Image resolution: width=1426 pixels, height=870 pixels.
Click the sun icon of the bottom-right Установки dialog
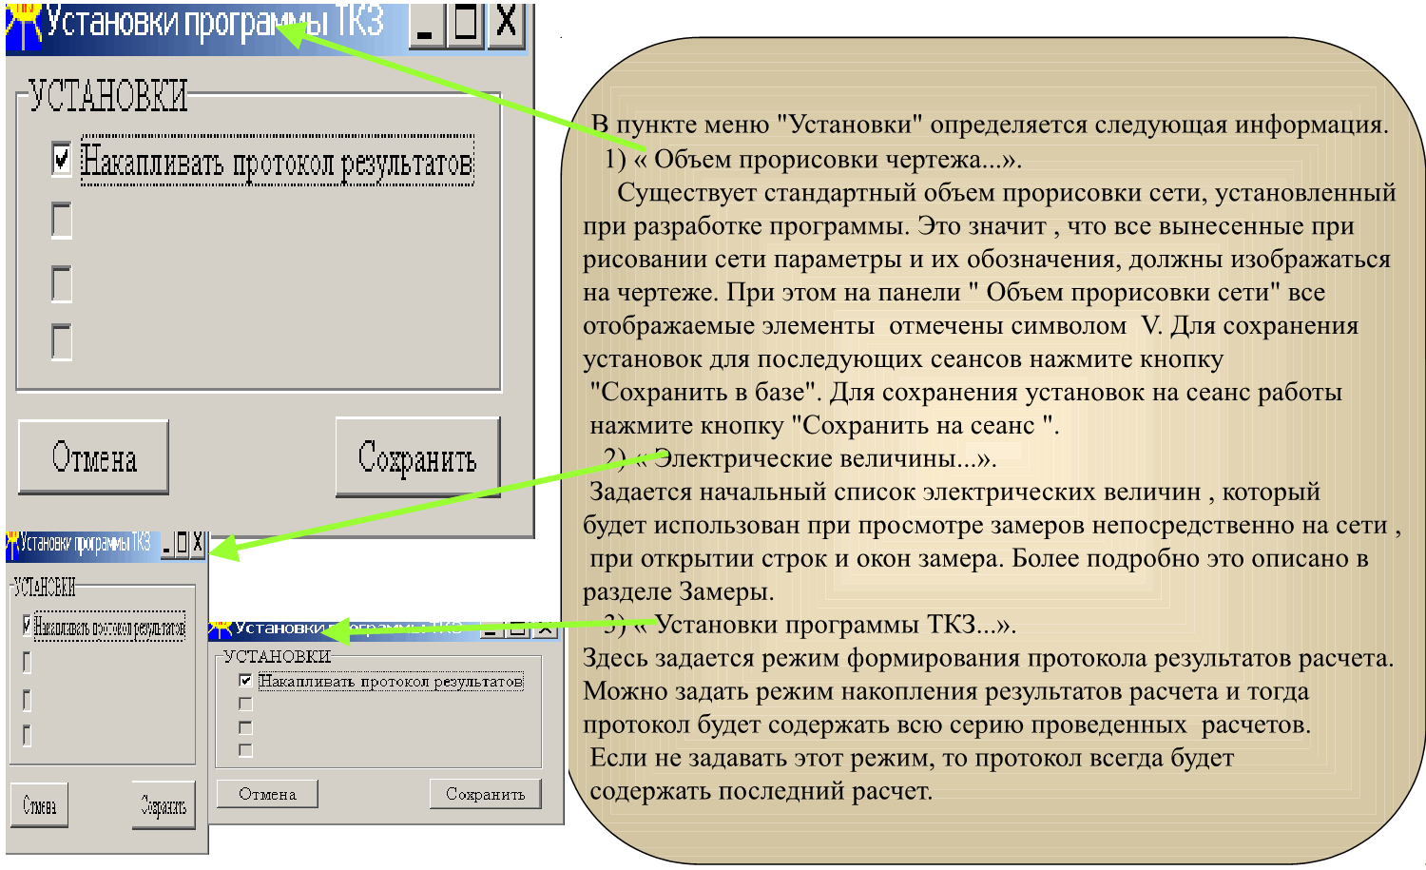pyautogui.click(x=220, y=628)
